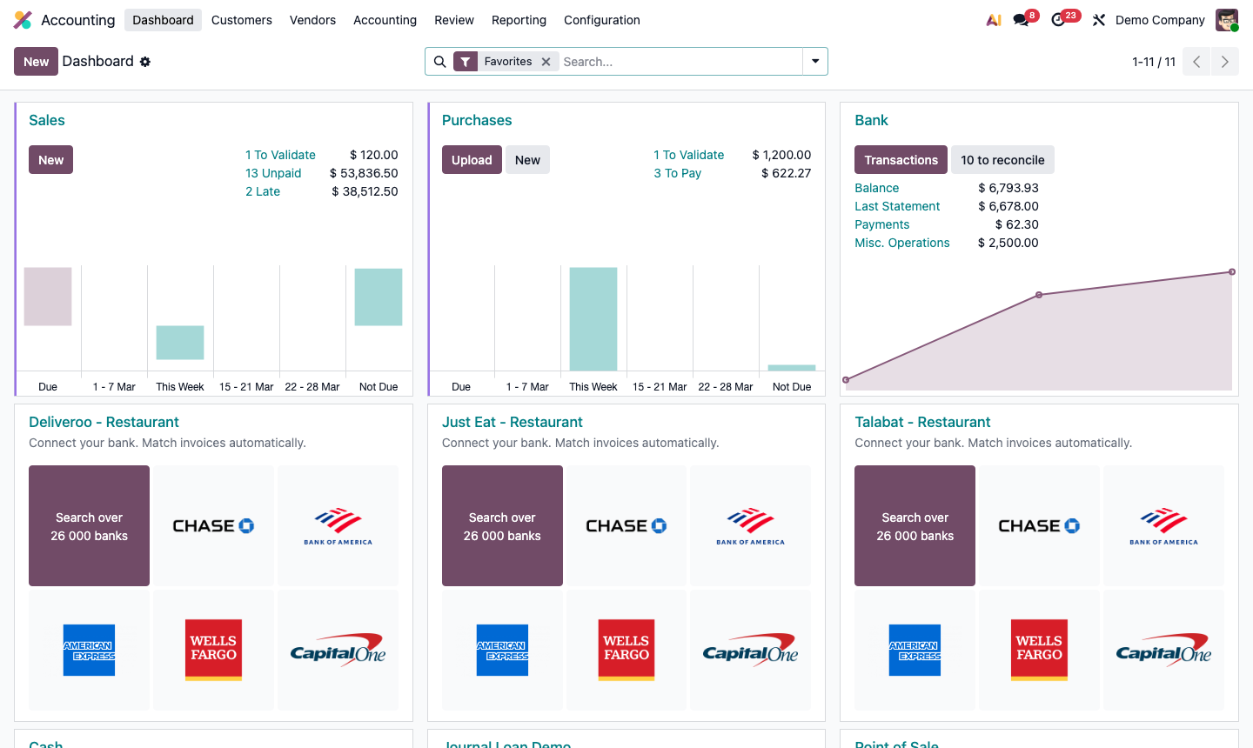The height and width of the screenshot is (748, 1253).
Task: Switch to the Customers menu
Action: point(241,20)
